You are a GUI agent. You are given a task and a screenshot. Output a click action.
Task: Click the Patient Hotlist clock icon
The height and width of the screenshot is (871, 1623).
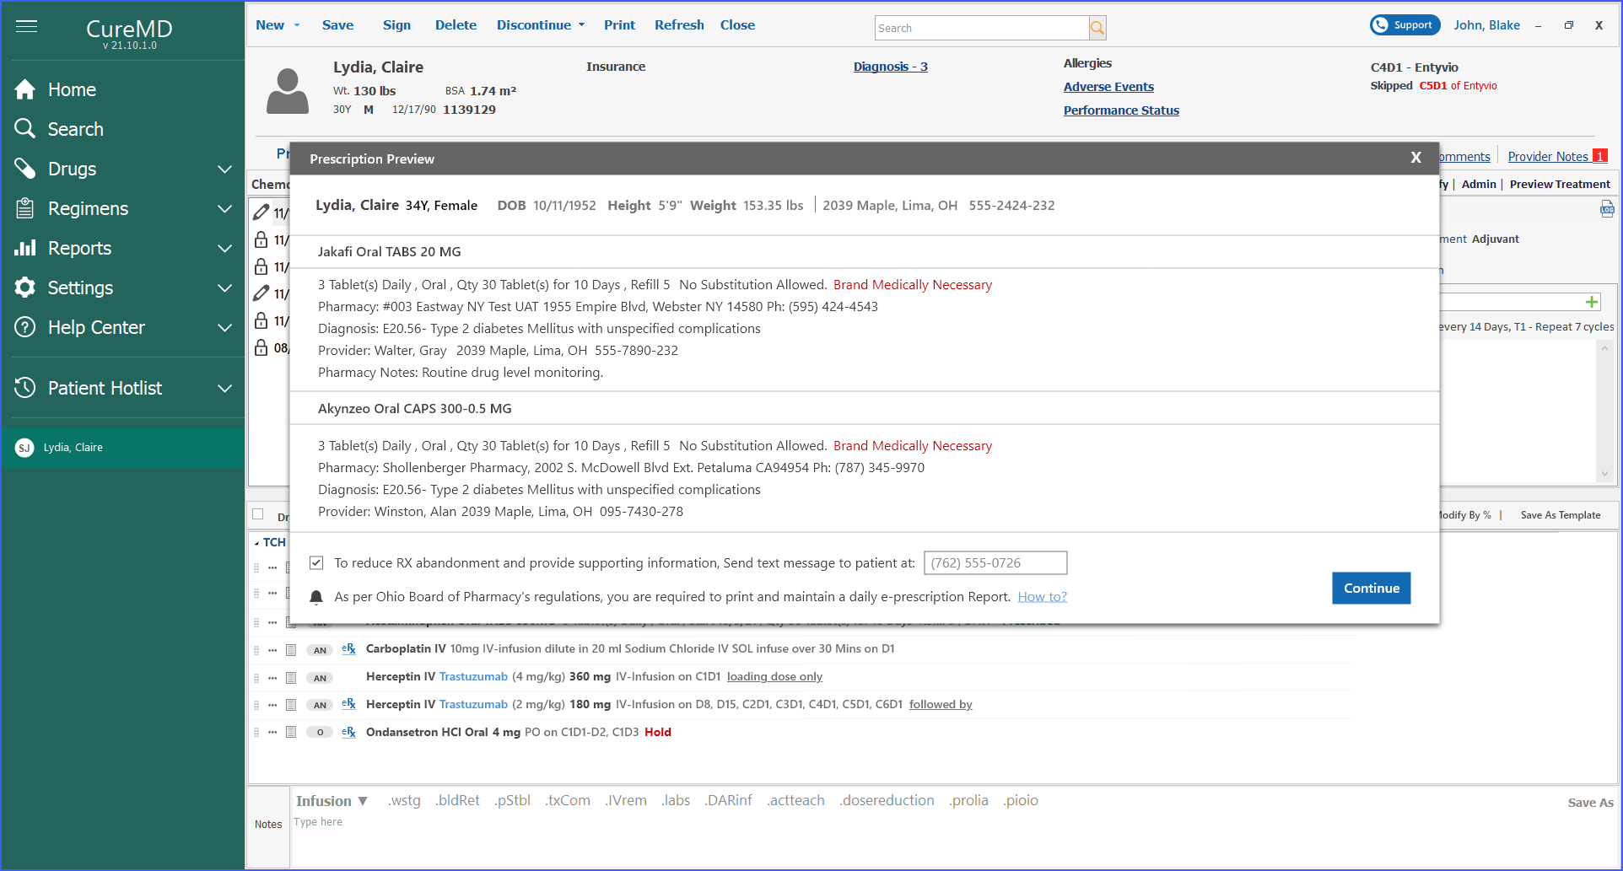click(x=25, y=388)
